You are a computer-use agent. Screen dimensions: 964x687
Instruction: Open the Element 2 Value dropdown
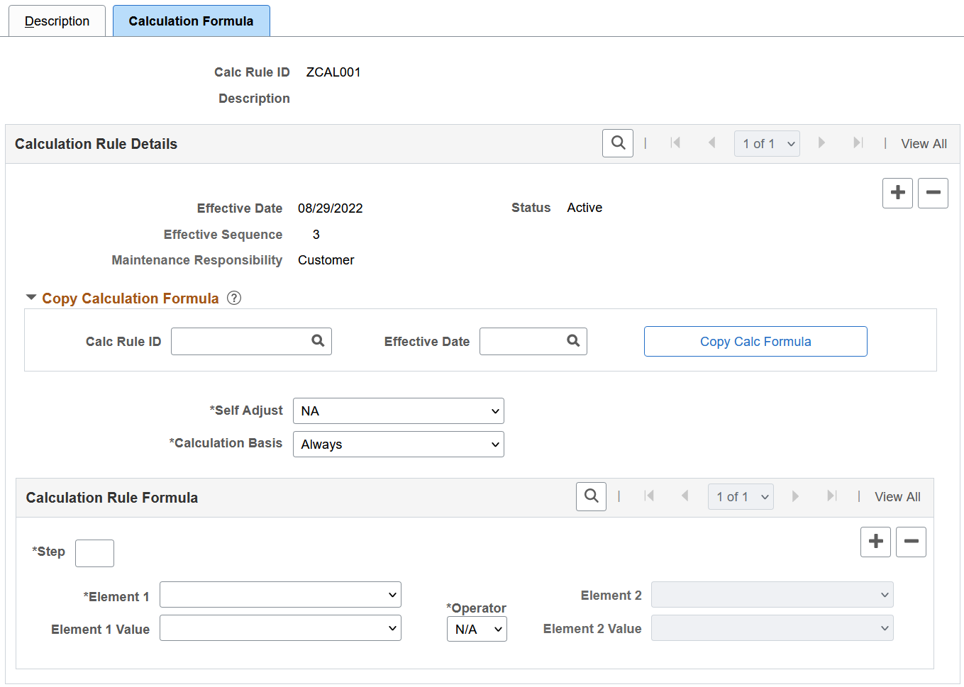[x=772, y=628]
